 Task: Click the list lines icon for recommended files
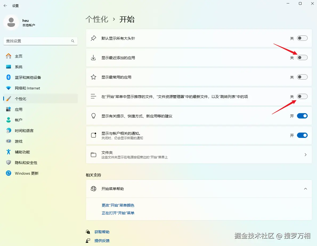click(94, 96)
